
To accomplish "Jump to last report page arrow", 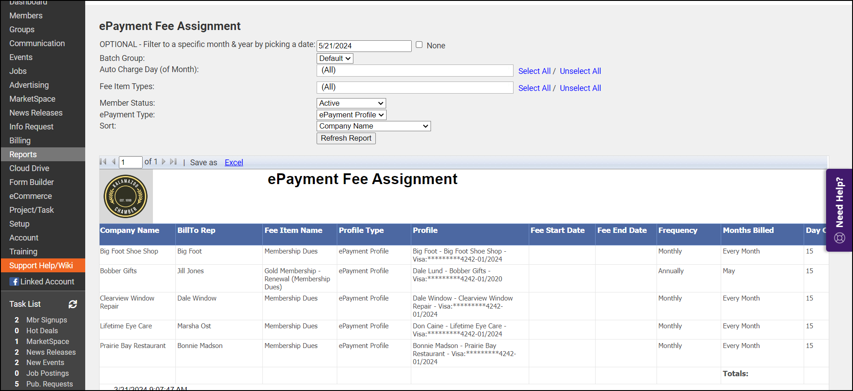I will (x=174, y=162).
